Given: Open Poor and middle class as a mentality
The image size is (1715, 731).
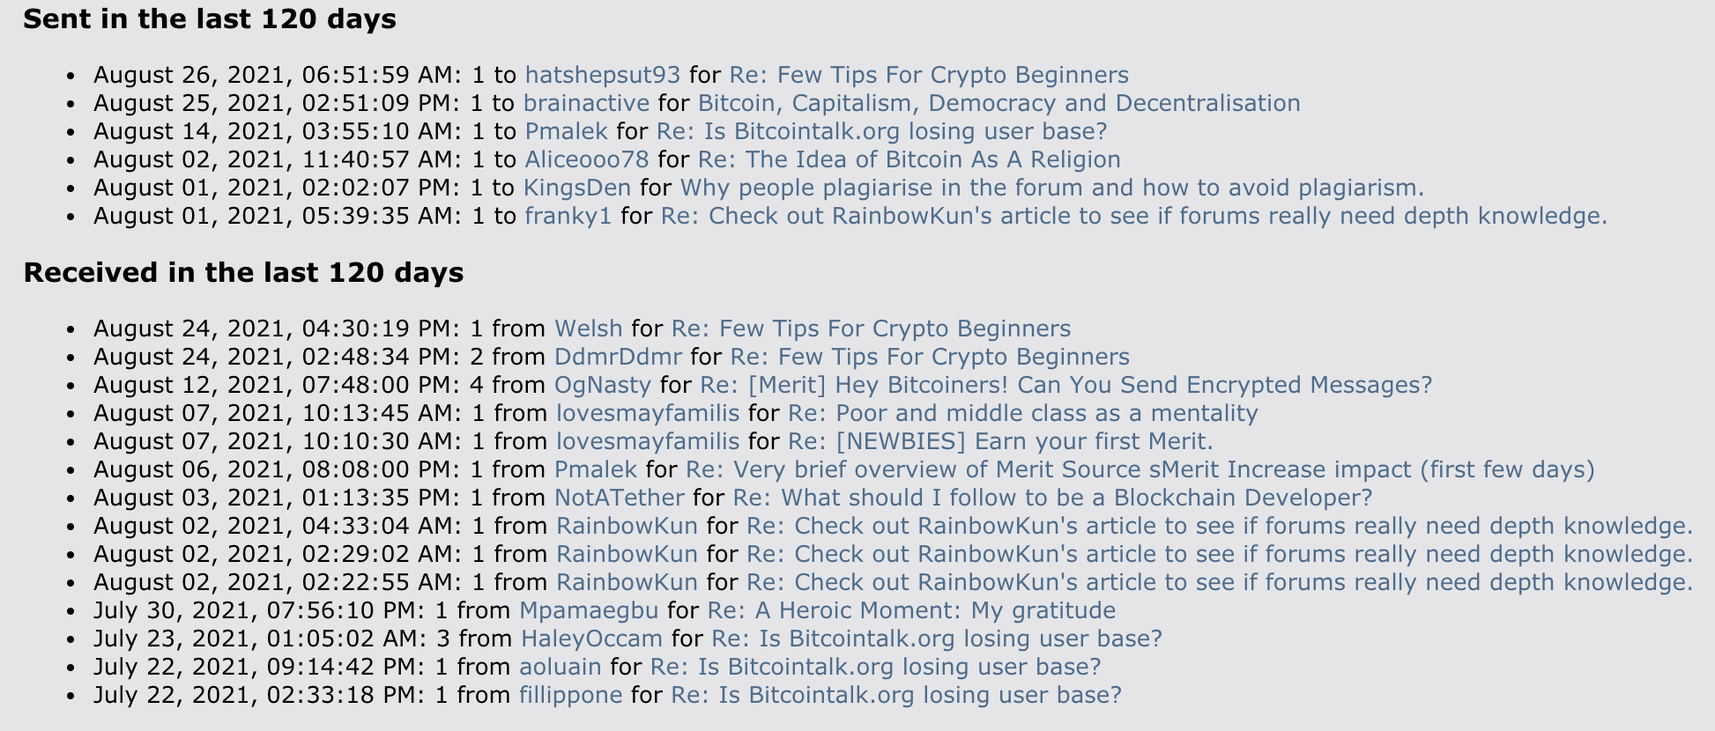Looking at the screenshot, I should click(x=1023, y=414).
